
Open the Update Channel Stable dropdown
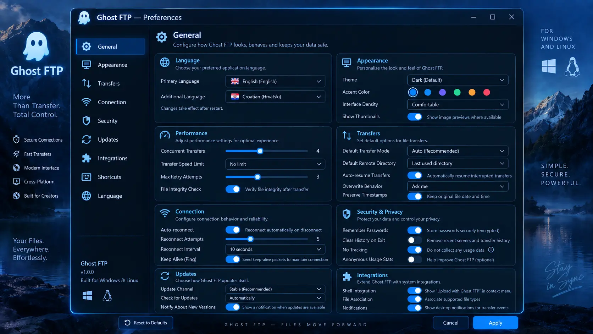(275, 289)
